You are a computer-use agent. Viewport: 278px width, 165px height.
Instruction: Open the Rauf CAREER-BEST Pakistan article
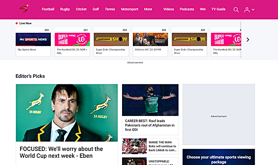(150, 125)
